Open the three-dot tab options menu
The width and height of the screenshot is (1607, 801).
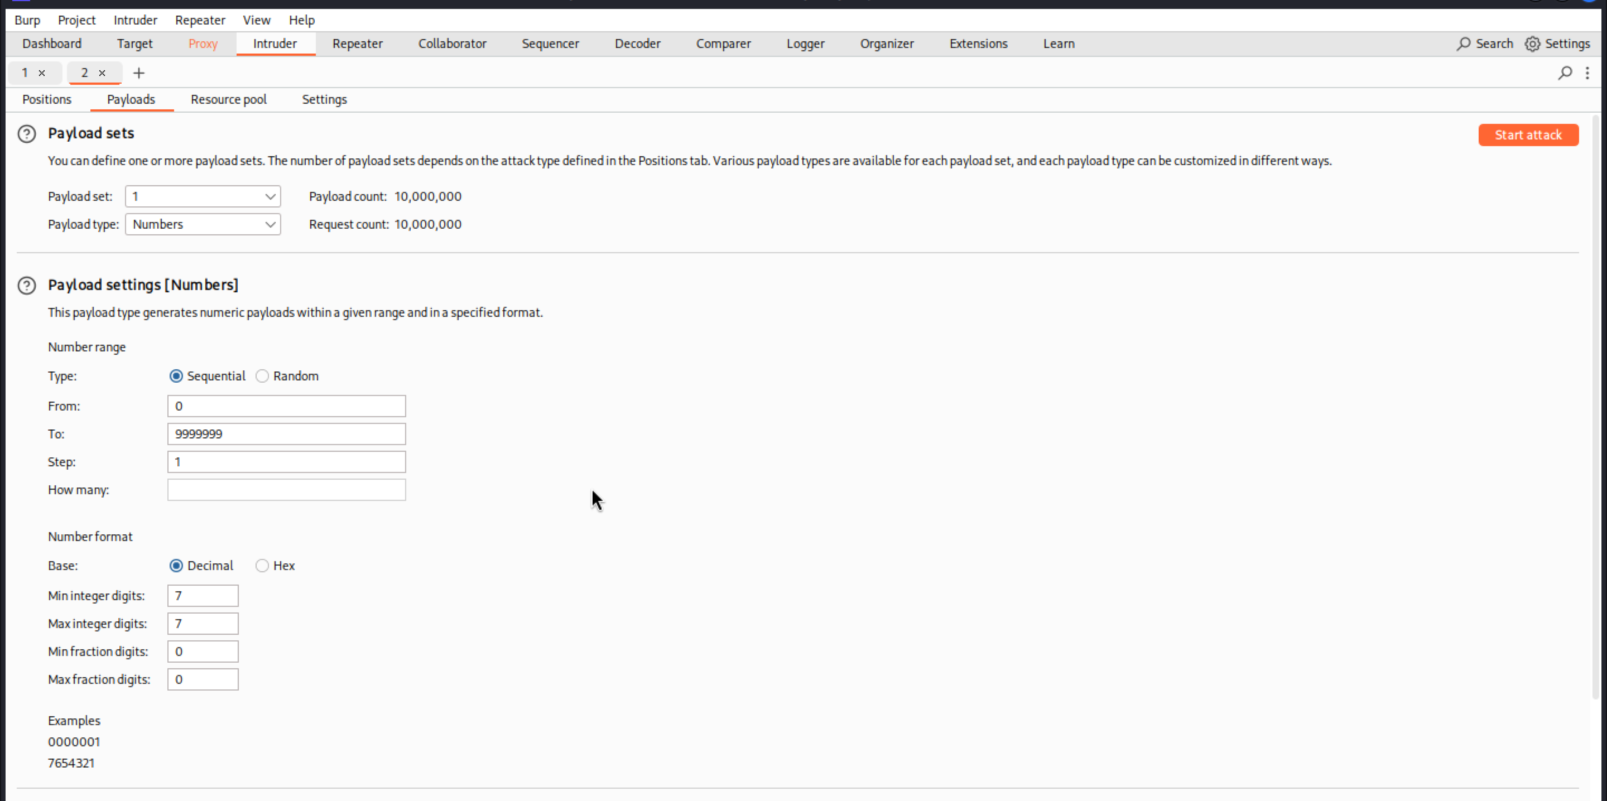[x=1587, y=73]
